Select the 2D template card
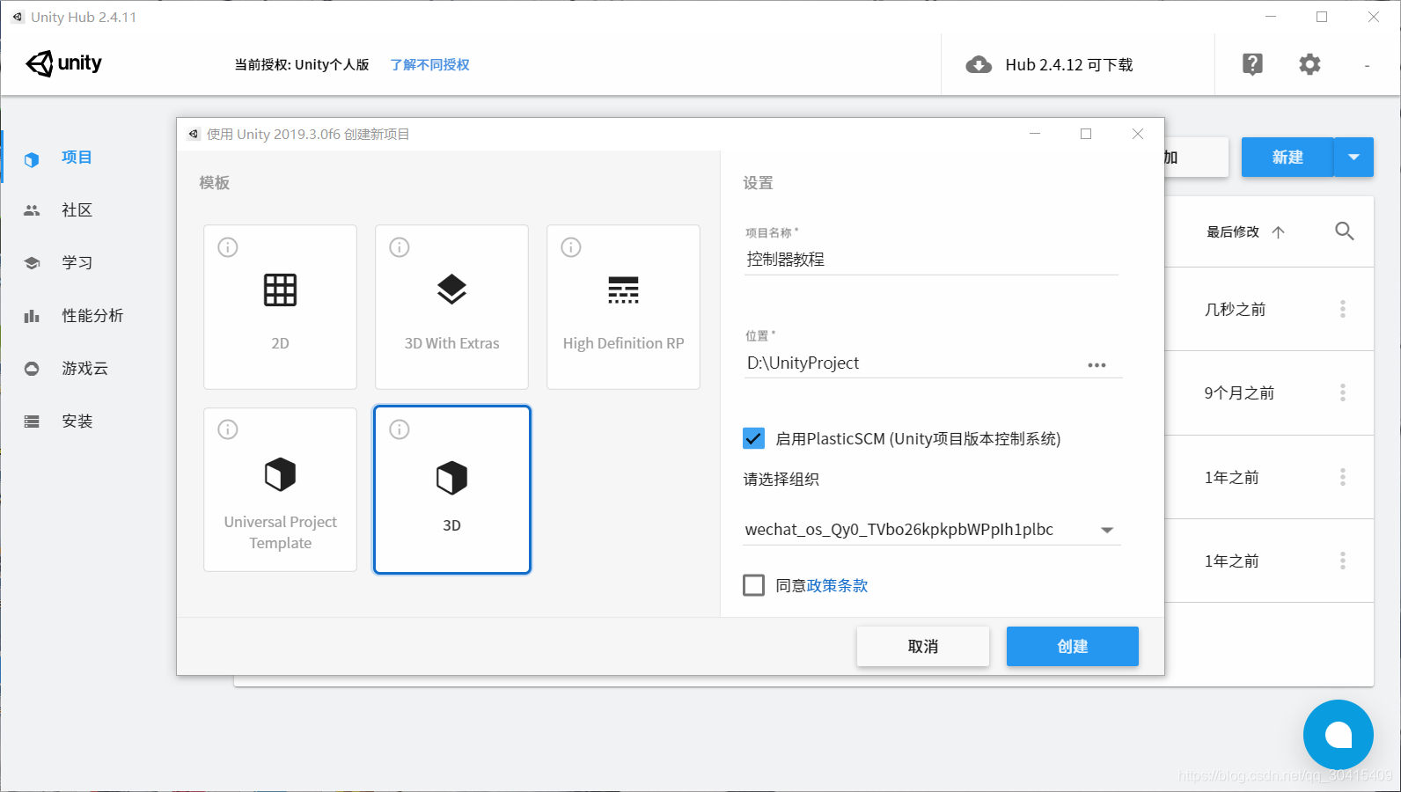Image resolution: width=1401 pixels, height=792 pixels. (280, 307)
